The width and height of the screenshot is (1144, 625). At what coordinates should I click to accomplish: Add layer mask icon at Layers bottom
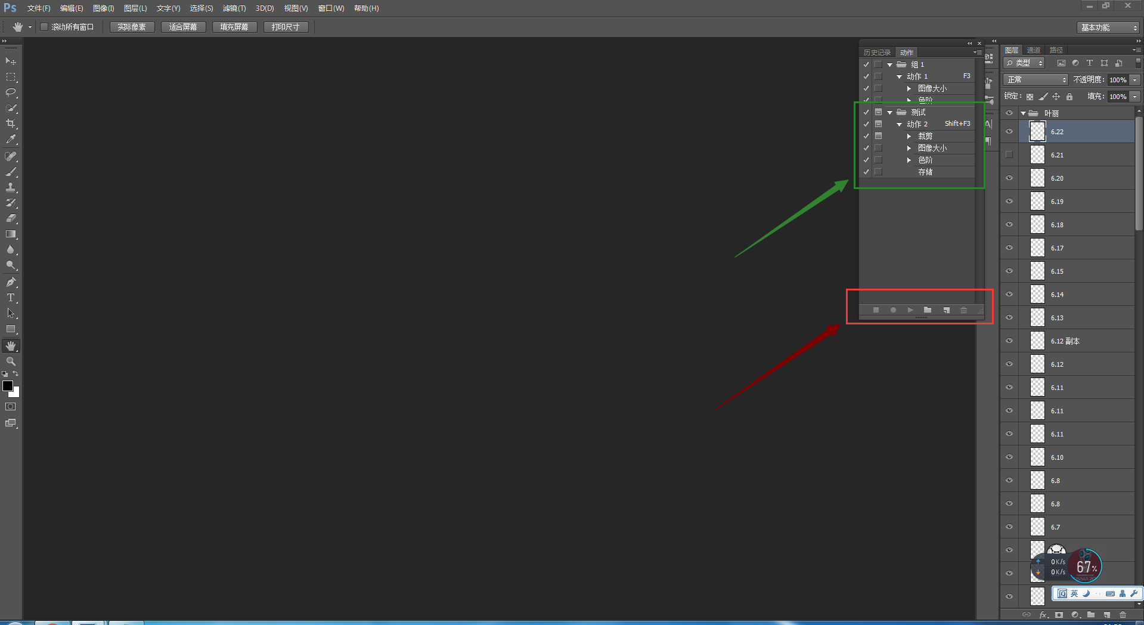point(1059,615)
